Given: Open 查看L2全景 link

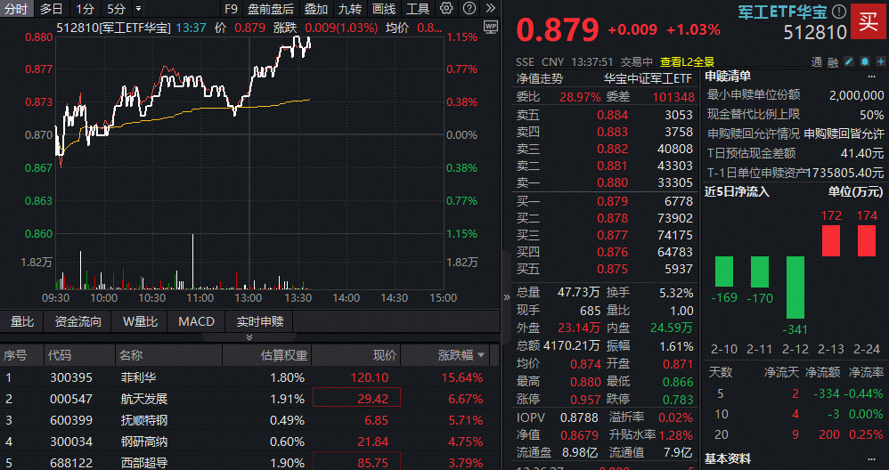Looking at the screenshot, I should [687, 62].
